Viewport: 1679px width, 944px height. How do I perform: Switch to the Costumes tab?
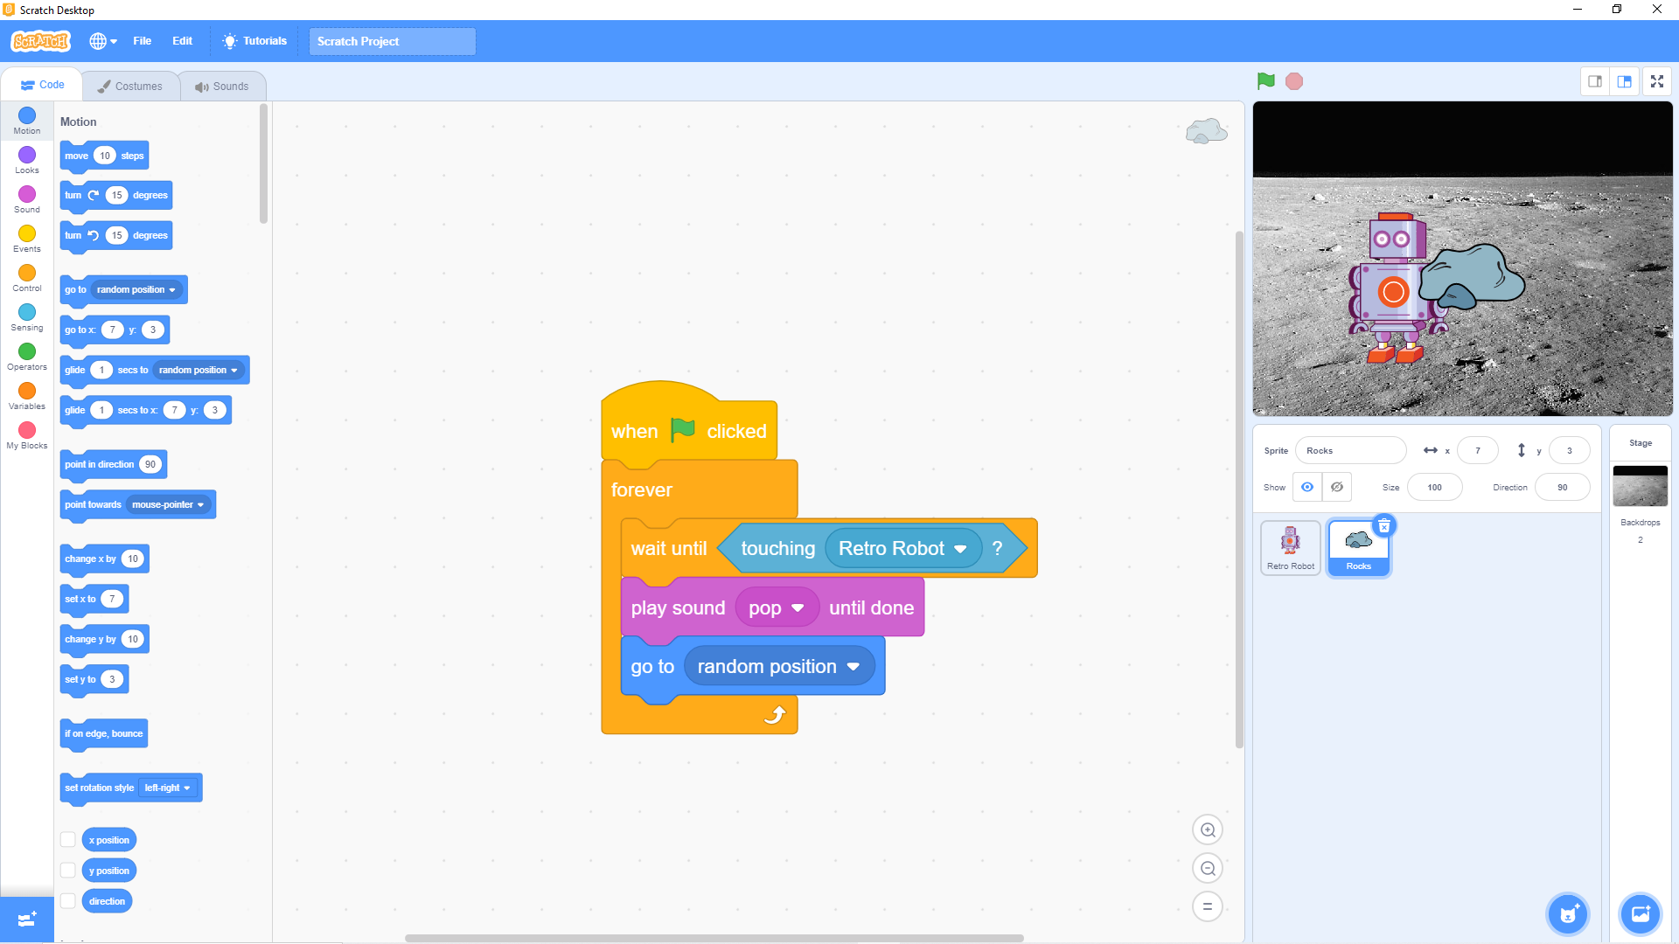(x=130, y=86)
